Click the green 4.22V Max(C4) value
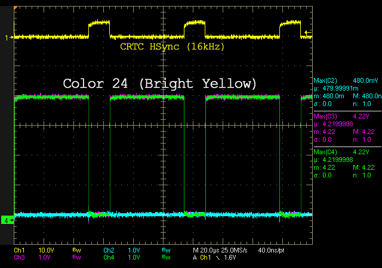This screenshot has width=382, height=268. (x=361, y=152)
